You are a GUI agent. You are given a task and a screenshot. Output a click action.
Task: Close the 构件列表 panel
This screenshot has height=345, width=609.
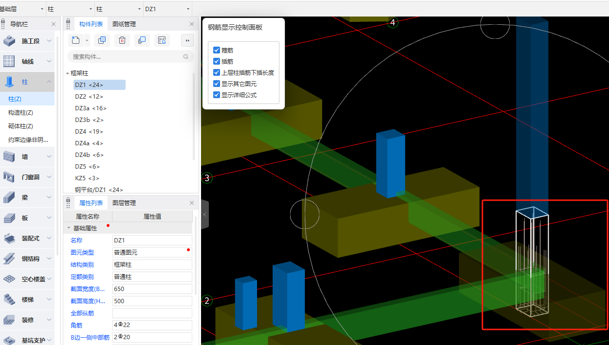(192, 24)
